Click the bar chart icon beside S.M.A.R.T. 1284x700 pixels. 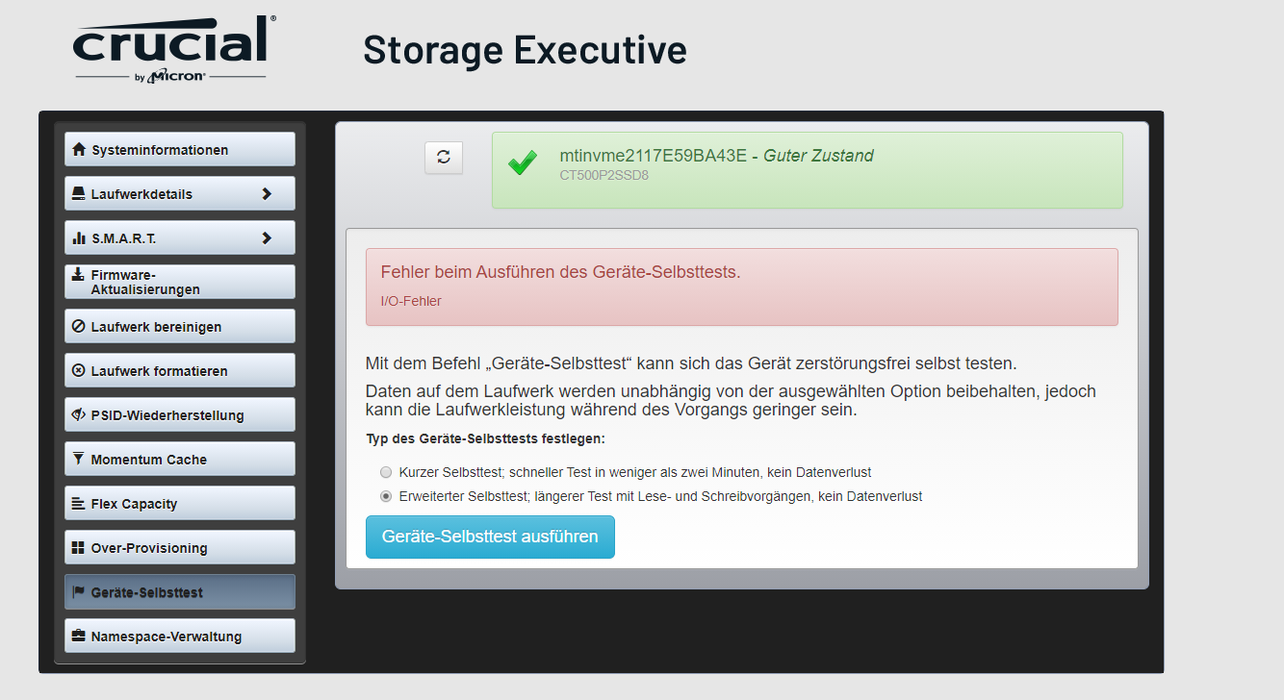[x=79, y=237]
